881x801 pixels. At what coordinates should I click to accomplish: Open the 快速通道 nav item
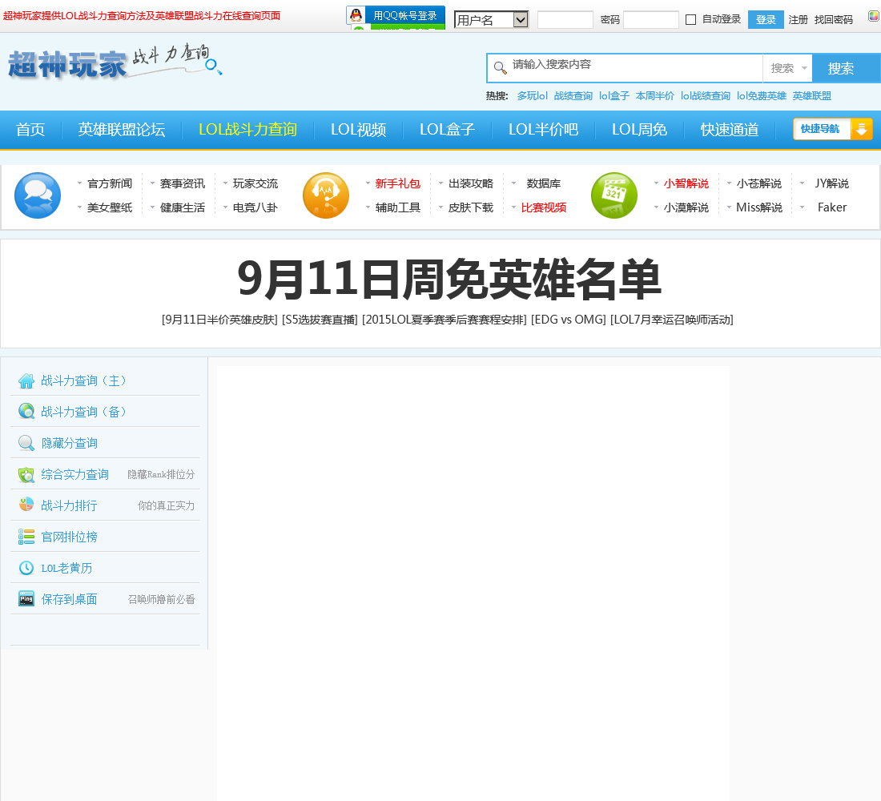[730, 129]
